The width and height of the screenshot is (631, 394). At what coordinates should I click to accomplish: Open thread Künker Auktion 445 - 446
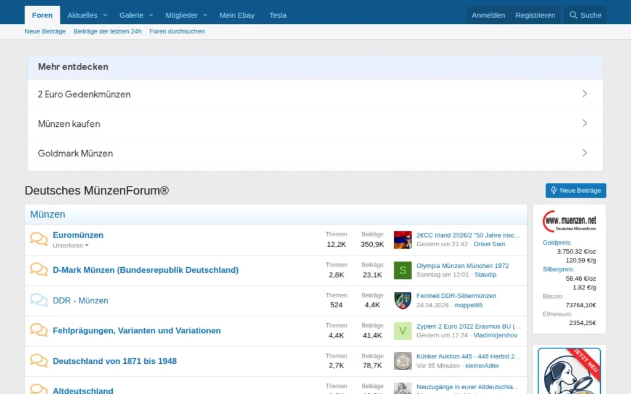point(468,356)
